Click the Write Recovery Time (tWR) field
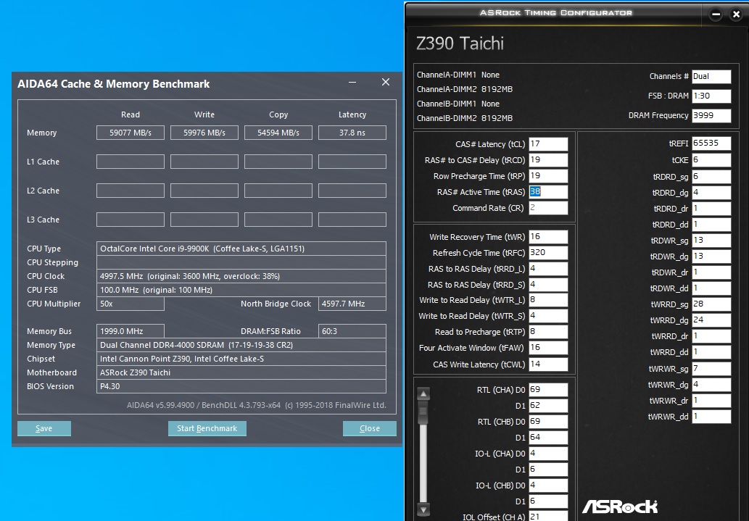The image size is (749, 521). coord(548,237)
